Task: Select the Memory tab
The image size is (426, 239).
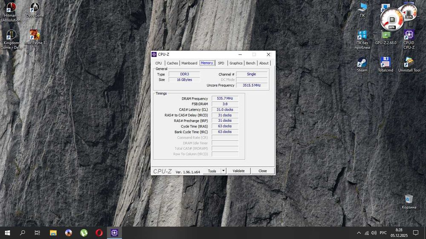Action: [207, 63]
